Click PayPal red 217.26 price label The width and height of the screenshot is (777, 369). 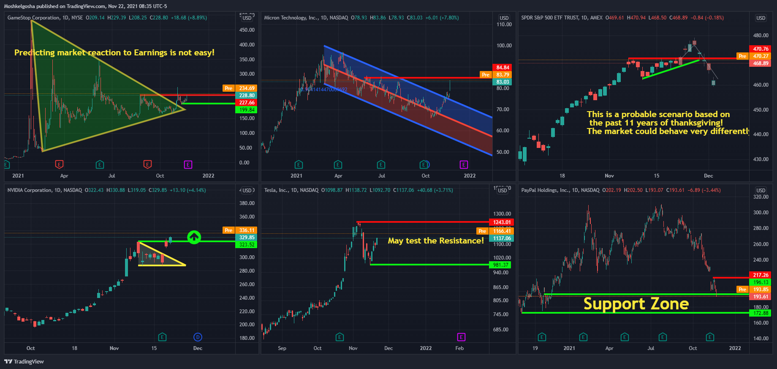761,275
